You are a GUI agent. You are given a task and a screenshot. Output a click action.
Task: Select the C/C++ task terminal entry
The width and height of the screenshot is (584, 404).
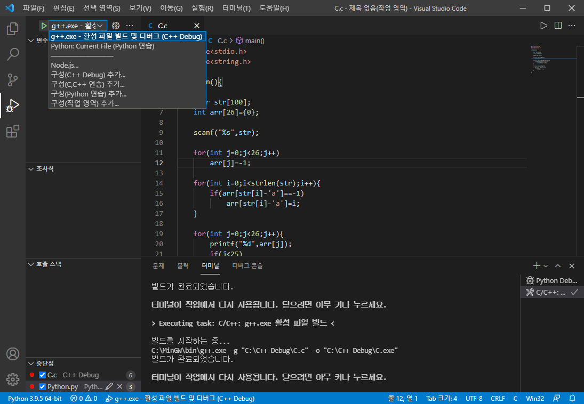552,292
